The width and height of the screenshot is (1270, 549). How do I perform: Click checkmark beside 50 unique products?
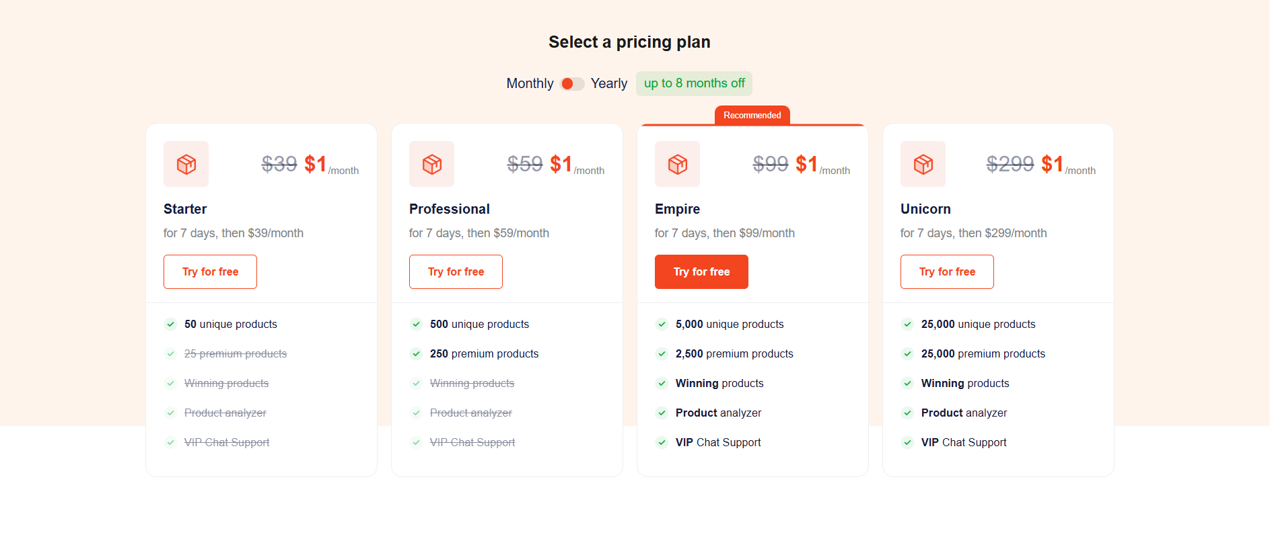click(x=171, y=324)
